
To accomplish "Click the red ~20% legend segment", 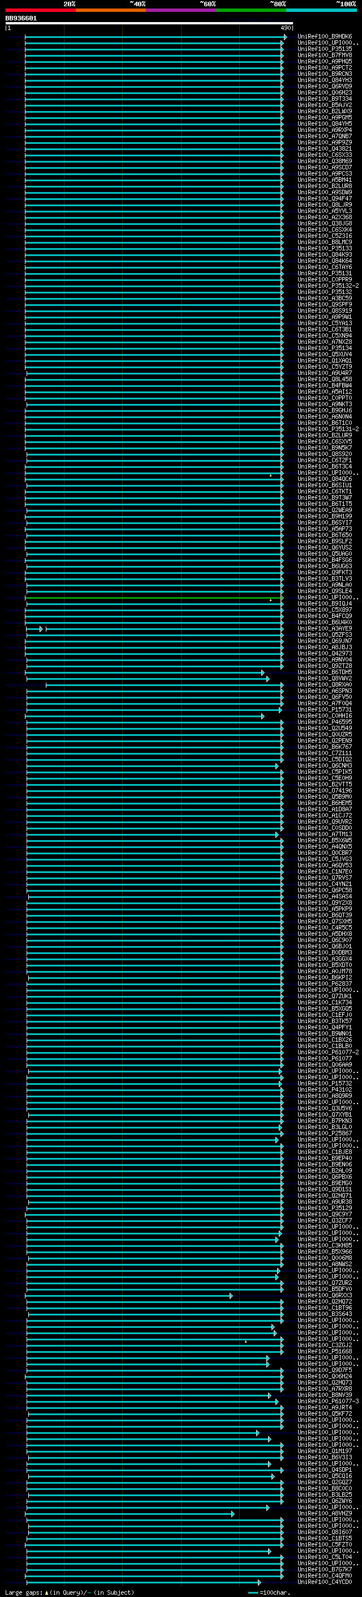I will click(40, 10).
